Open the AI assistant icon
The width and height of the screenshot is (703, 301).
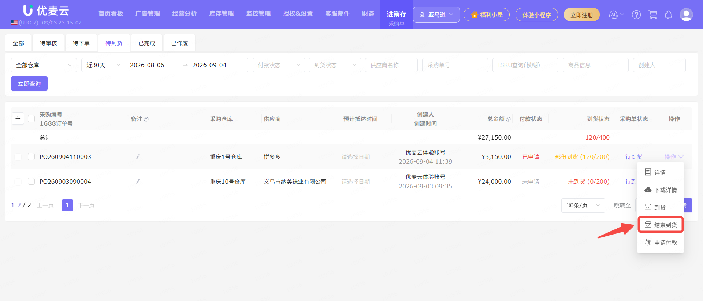(x=613, y=15)
